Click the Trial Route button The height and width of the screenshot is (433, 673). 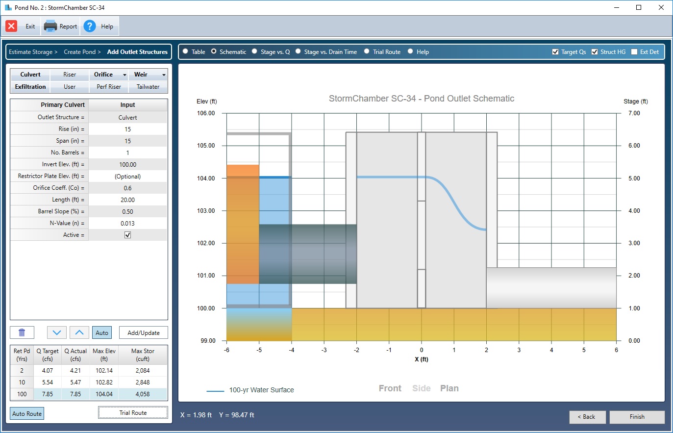[x=133, y=412]
